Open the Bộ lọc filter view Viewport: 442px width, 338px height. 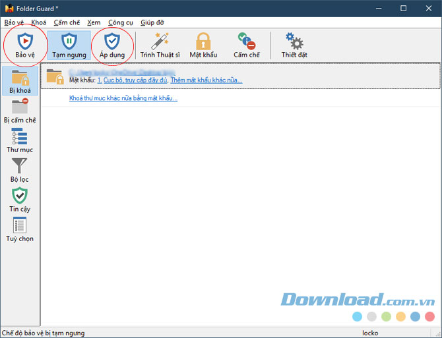point(20,170)
